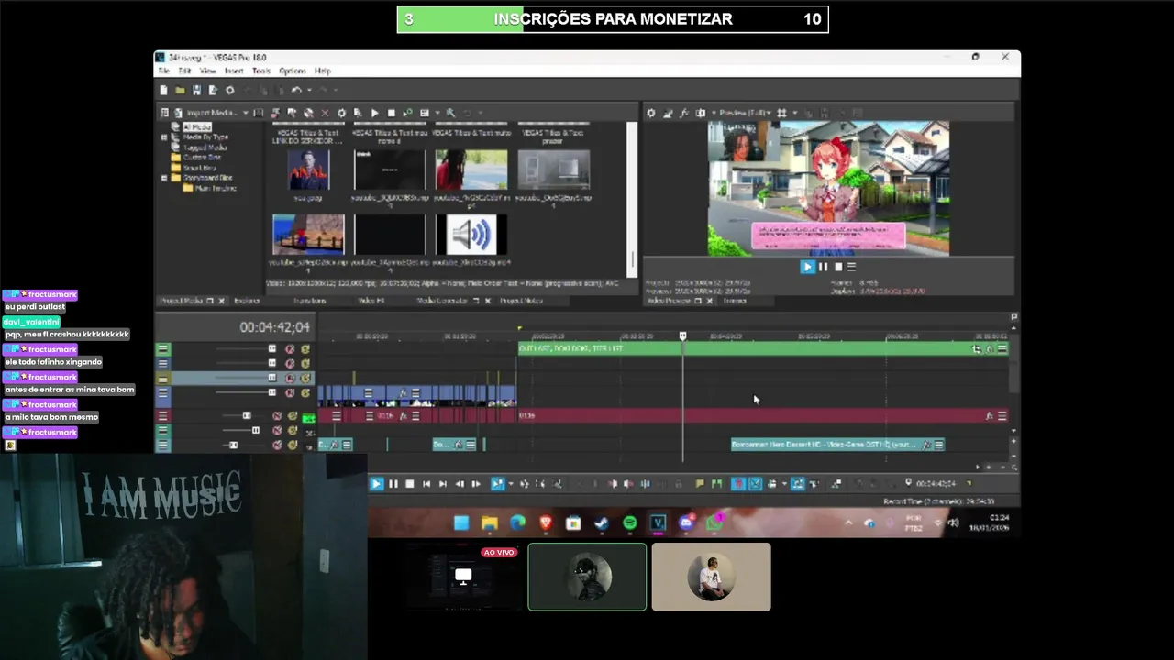Go to start of project button

pyautogui.click(x=426, y=483)
